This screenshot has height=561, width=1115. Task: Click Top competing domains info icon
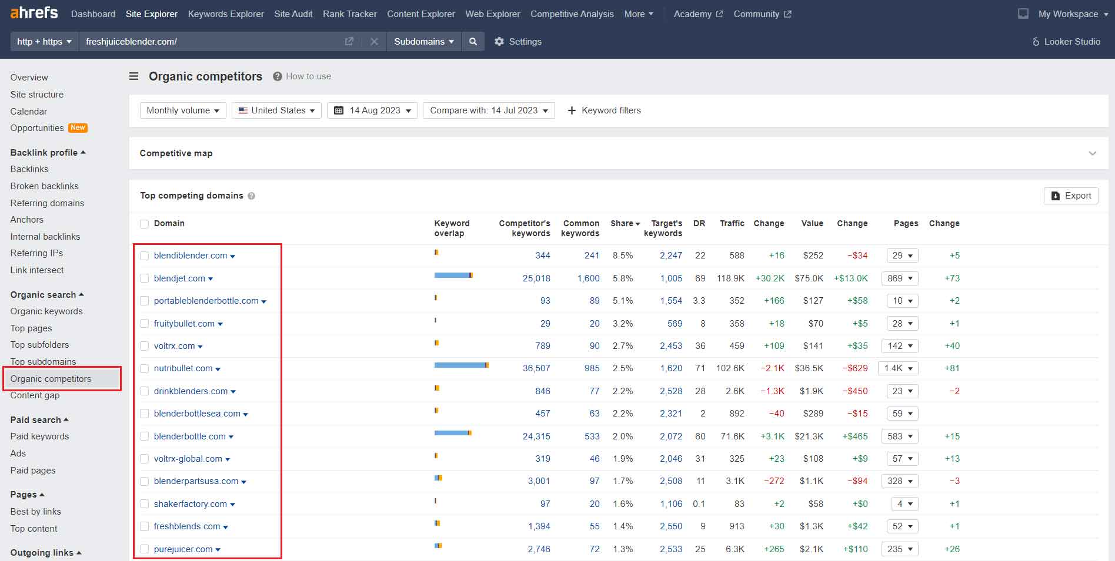(x=251, y=196)
